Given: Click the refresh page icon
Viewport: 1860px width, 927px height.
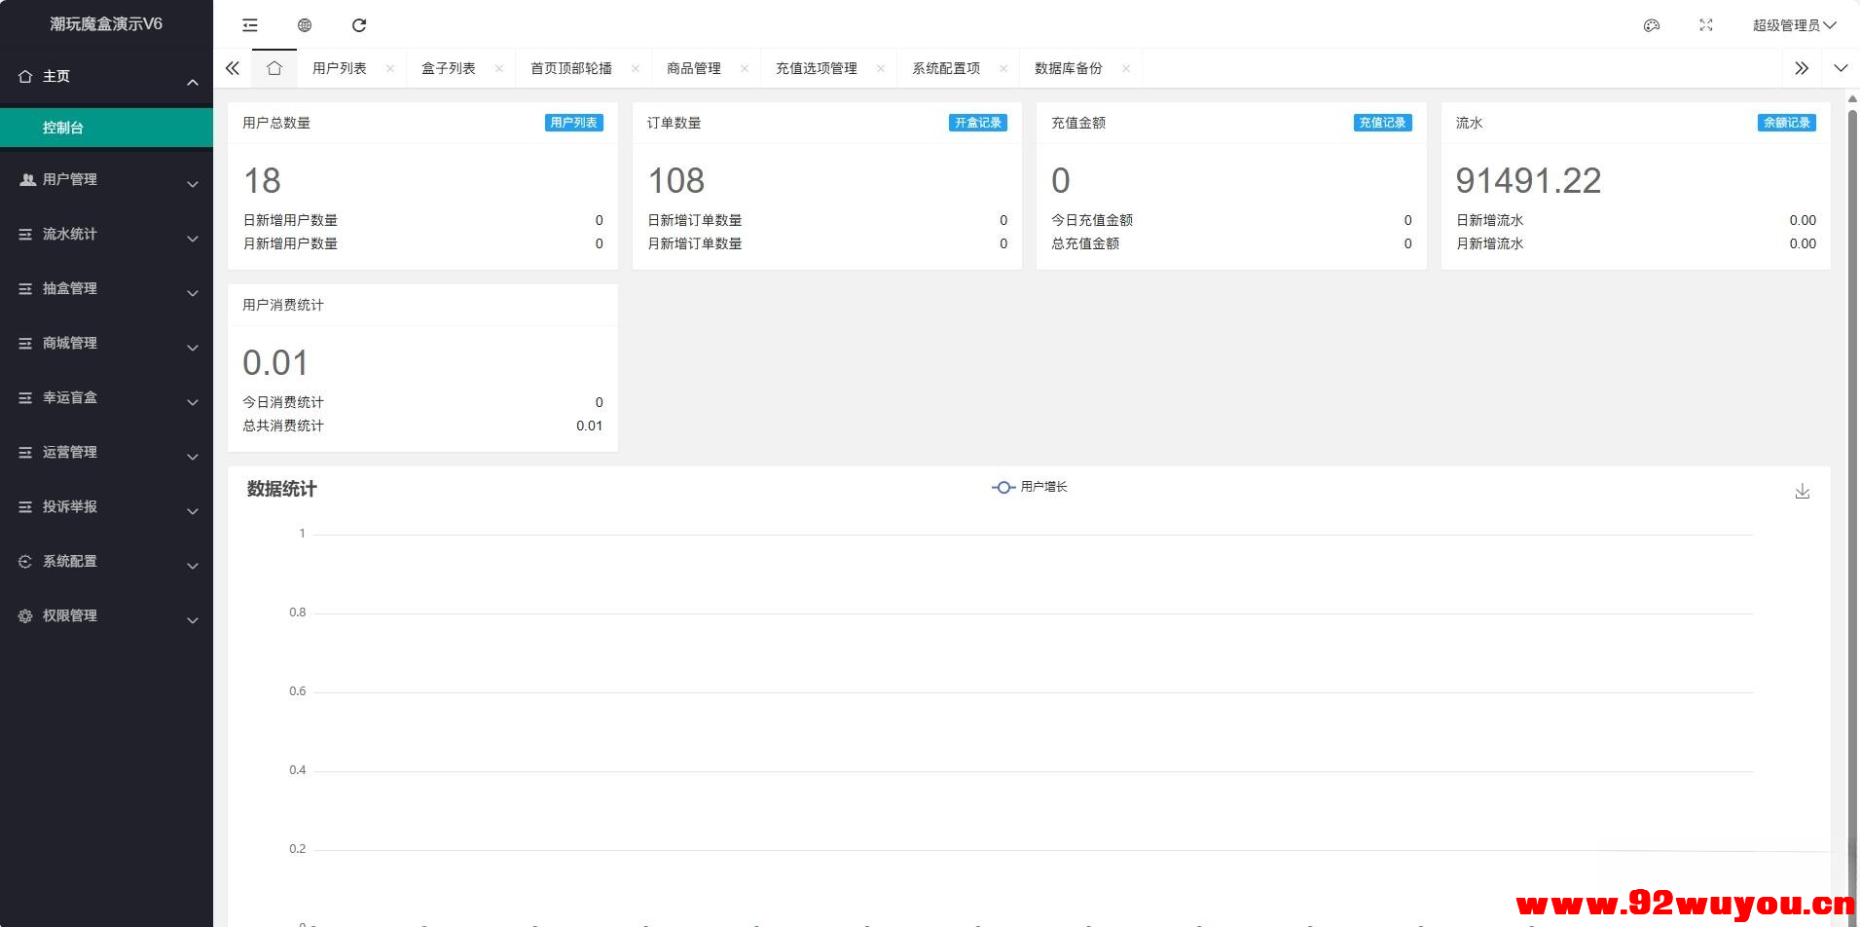Looking at the screenshot, I should pos(359,25).
